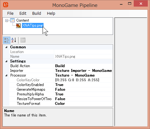Collapse the Common category
Viewport: 150px width, 129px height.
6,47
